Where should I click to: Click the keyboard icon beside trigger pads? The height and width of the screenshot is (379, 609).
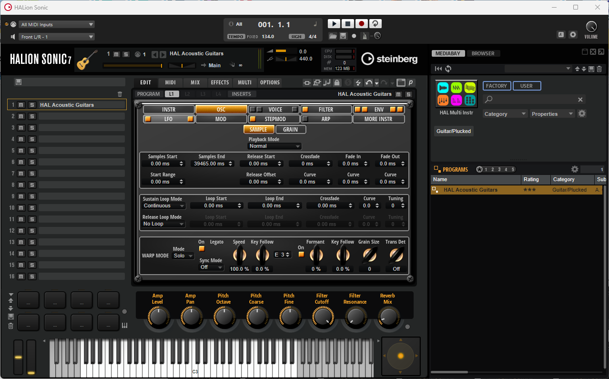(x=125, y=326)
